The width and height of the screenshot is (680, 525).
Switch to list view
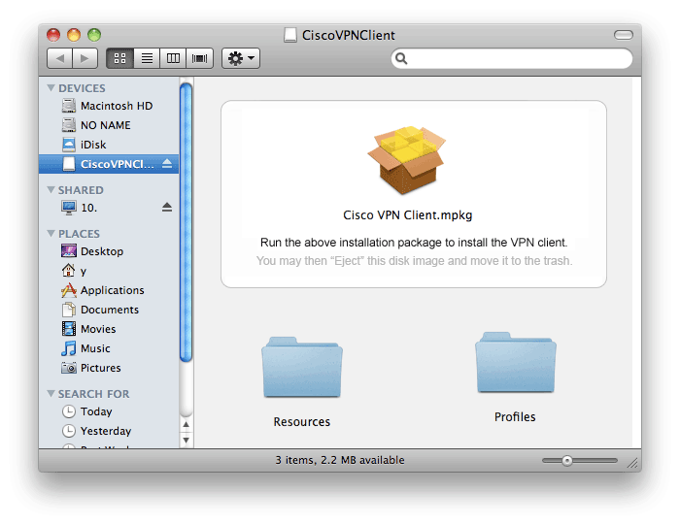point(147,58)
